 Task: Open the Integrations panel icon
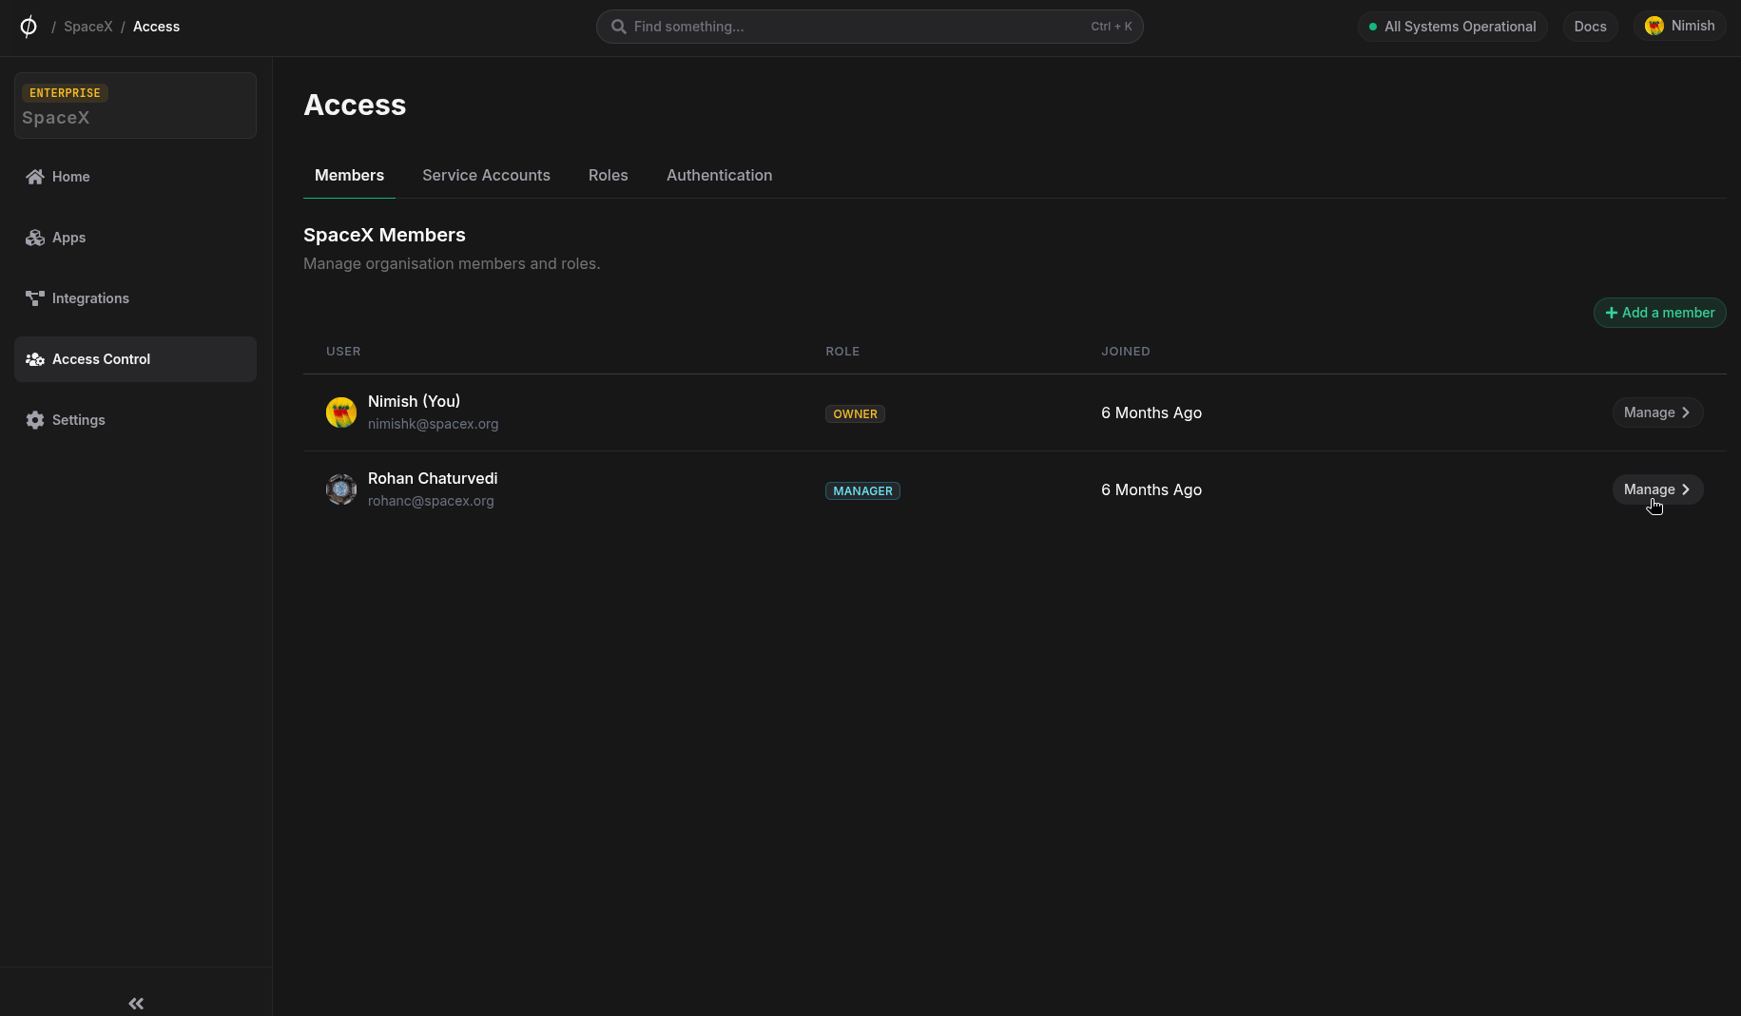click(34, 298)
